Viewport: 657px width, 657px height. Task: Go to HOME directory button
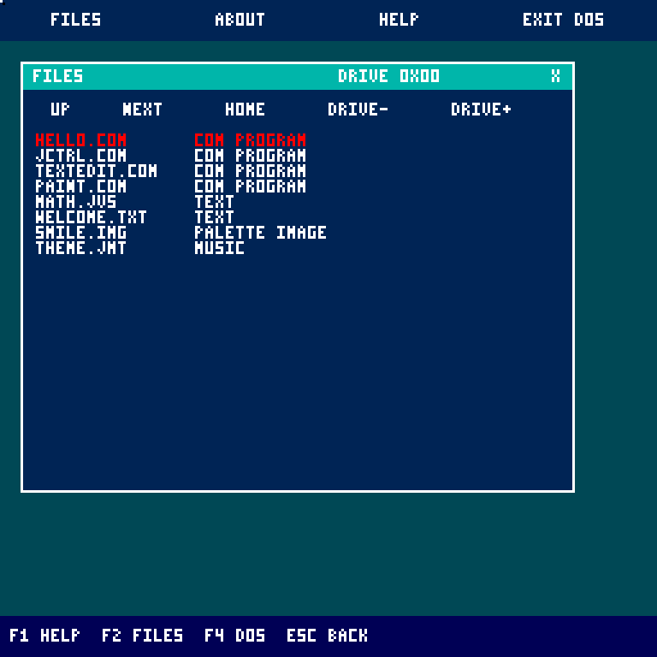click(x=246, y=109)
